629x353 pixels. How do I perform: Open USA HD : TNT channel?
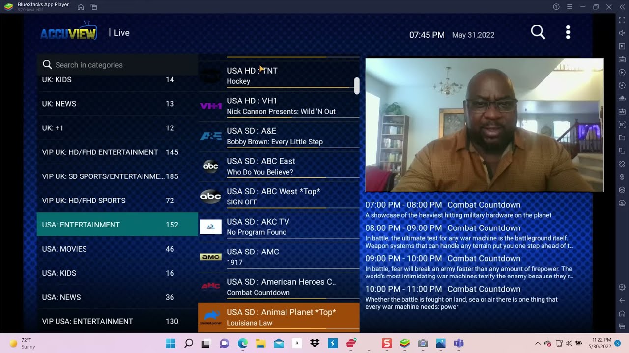[x=279, y=76]
